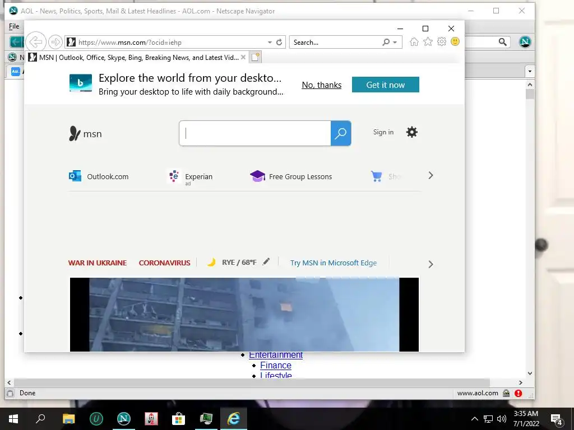
Task: Click the Internet Explorer forward arrow button
Action: 55,42
